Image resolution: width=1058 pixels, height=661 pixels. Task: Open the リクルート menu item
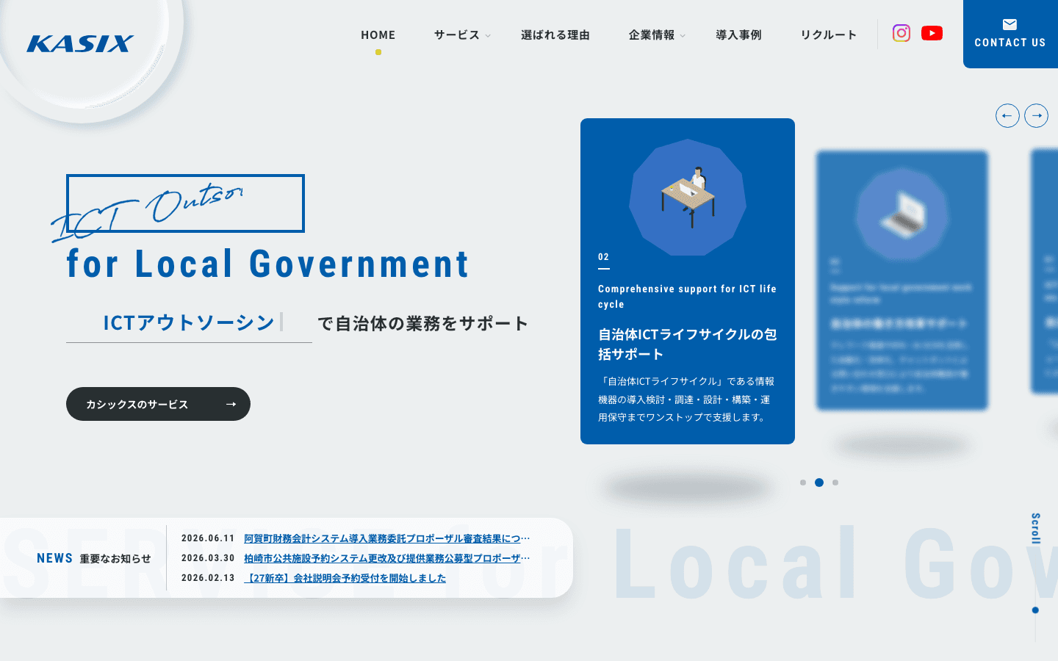[829, 35]
